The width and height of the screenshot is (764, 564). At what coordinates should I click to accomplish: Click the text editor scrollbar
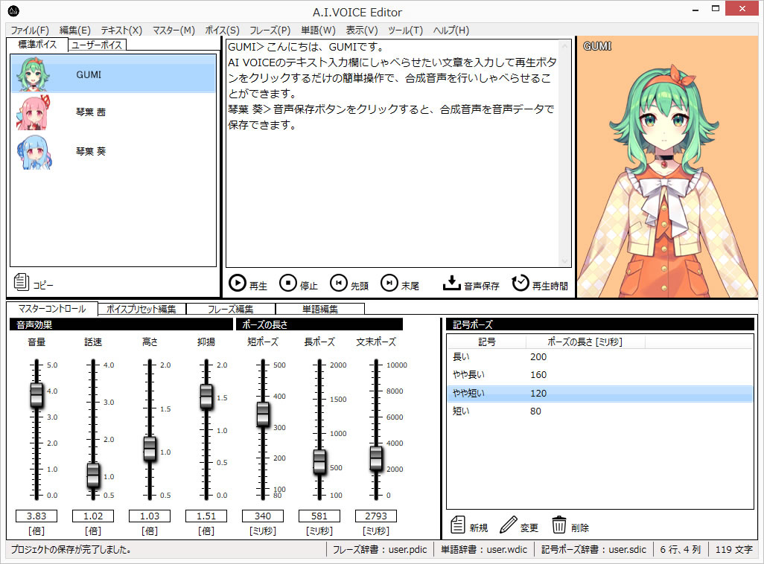(564, 153)
